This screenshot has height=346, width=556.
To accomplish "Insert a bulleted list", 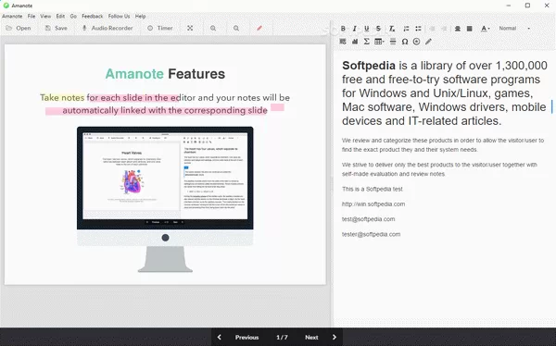I will pyautogui.click(x=419, y=29).
